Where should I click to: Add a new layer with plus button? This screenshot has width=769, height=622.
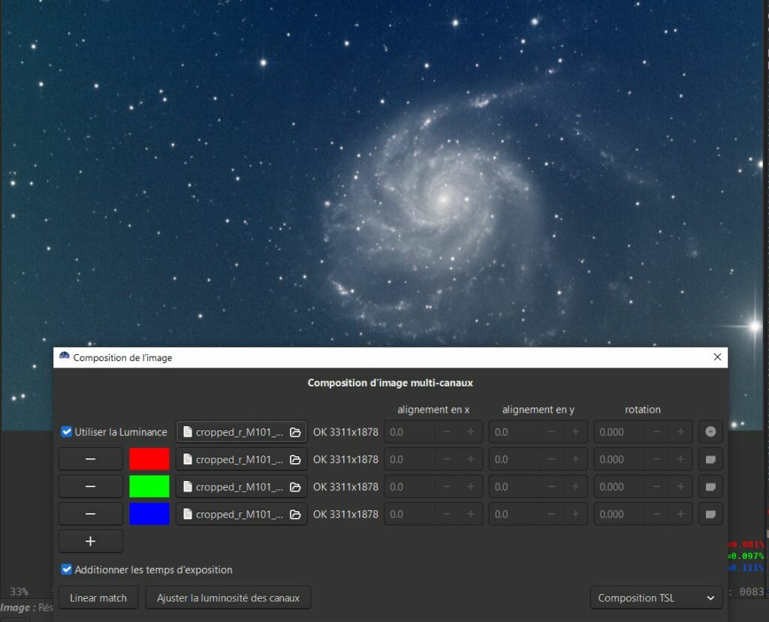point(90,541)
